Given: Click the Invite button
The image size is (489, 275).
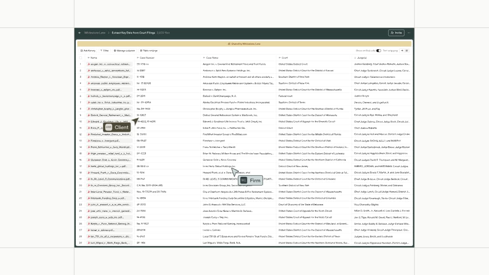Looking at the screenshot, I should point(396,33).
